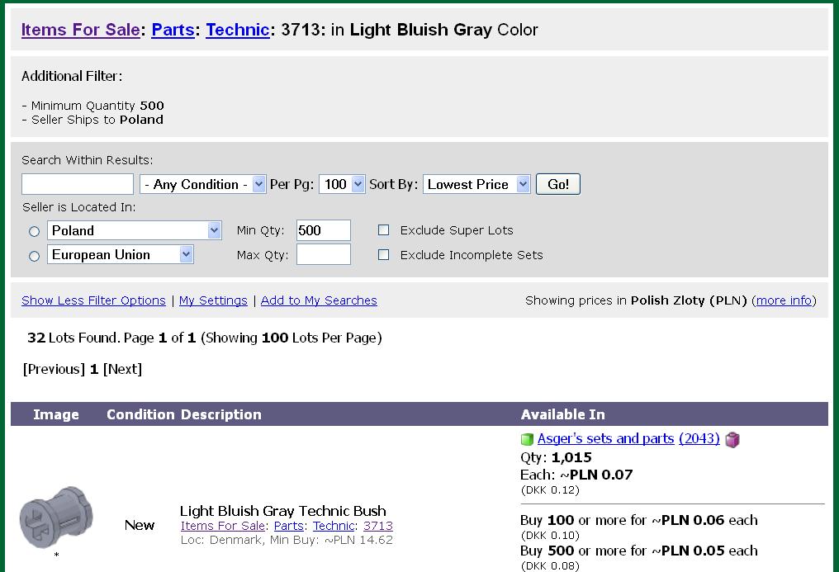Viewport: 839px width, 572px height.
Task: Open the Any Condition dropdown
Action: tap(203, 184)
